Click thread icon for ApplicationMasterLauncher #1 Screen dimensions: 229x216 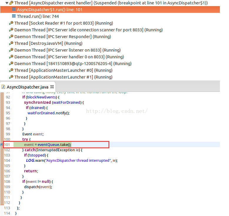11,77
